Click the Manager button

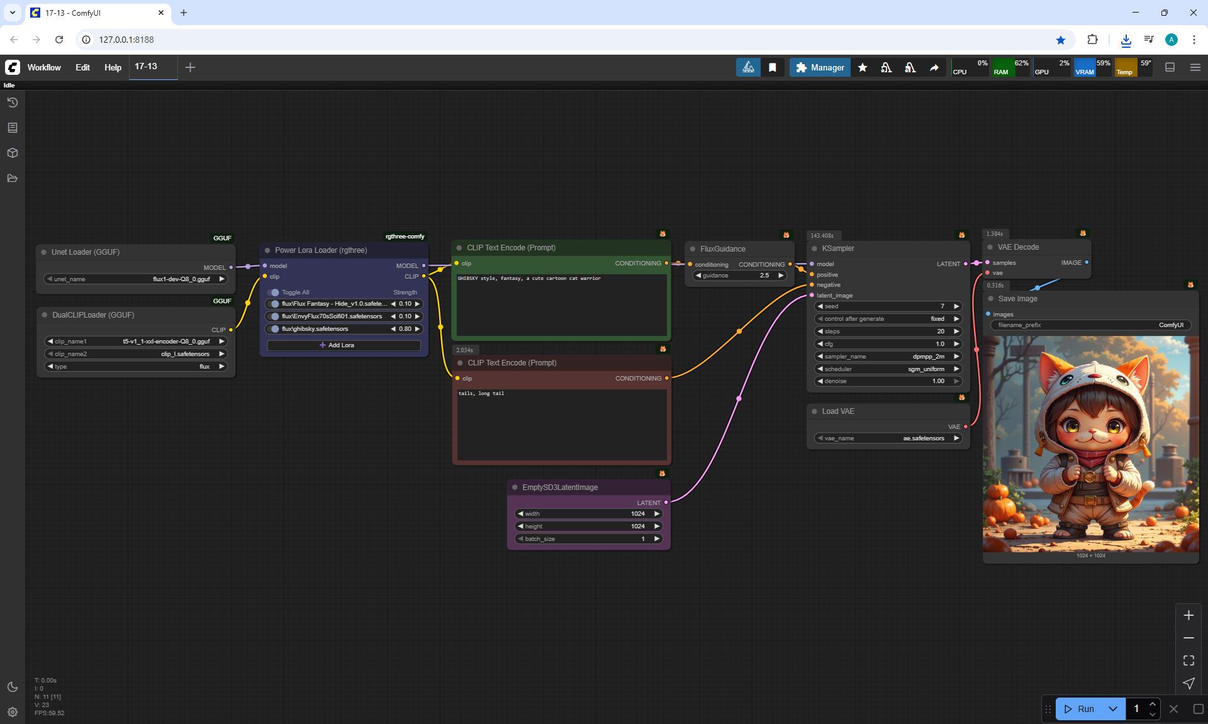[x=820, y=67]
